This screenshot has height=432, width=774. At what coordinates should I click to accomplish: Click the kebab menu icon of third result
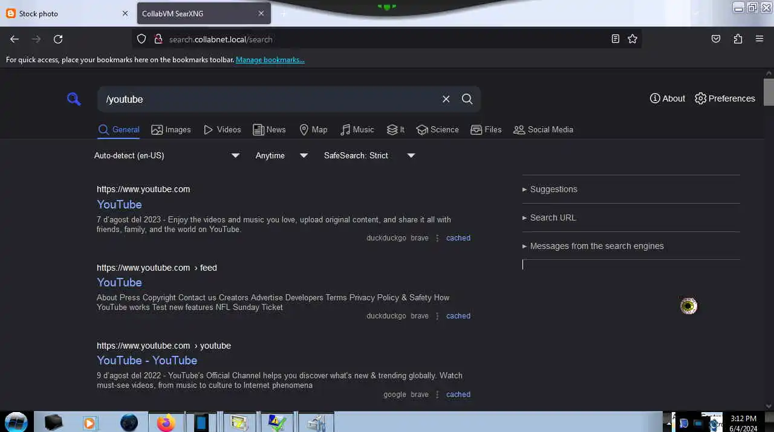click(x=437, y=395)
